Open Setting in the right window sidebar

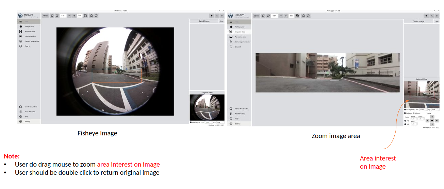240,124
